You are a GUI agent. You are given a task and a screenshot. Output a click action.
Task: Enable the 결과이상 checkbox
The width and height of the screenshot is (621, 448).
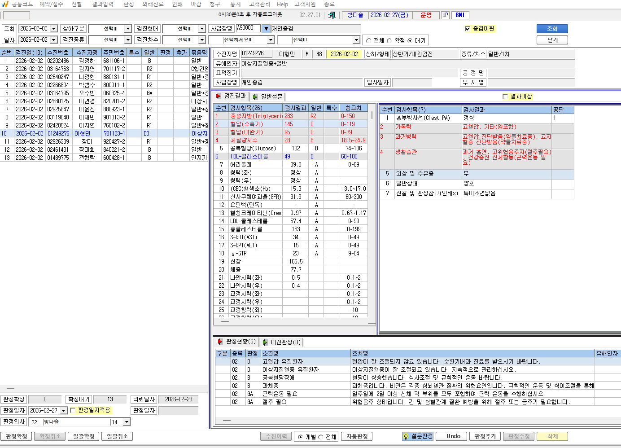click(505, 97)
